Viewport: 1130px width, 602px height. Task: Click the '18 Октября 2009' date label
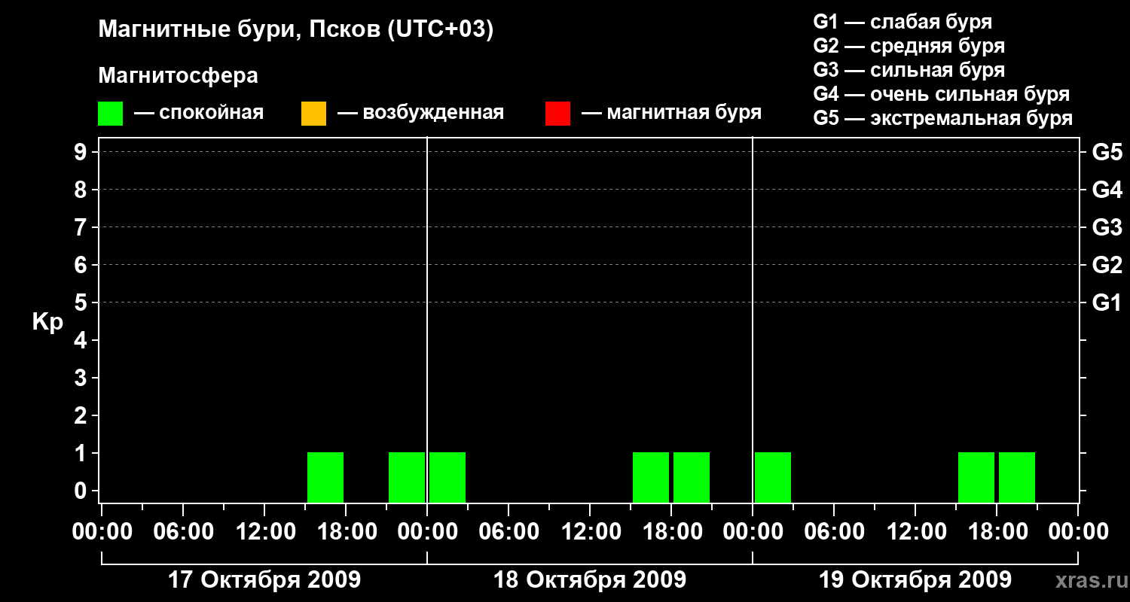(x=589, y=580)
